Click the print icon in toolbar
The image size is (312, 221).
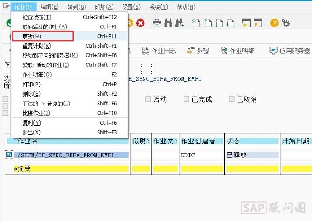click(157, 23)
